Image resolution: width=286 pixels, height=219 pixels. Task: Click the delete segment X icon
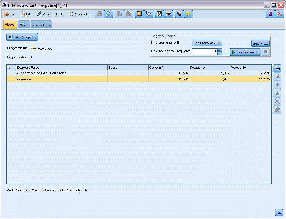277,101
